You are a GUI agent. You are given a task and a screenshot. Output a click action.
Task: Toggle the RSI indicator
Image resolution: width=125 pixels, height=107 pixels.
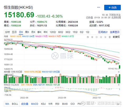tap(57, 104)
